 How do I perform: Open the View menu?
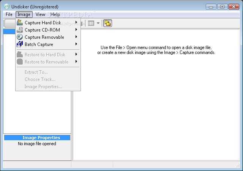pos(40,14)
